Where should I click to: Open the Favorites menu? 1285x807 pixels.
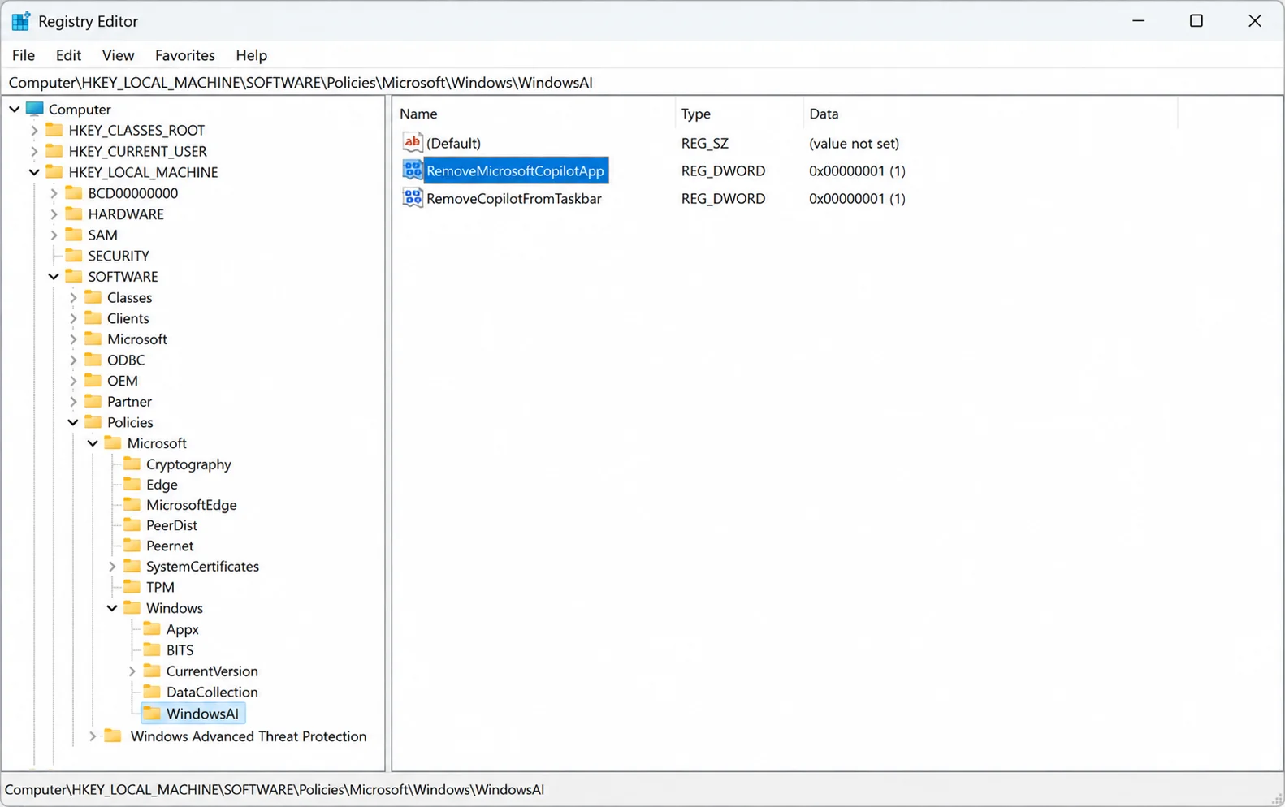[x=184, y=55]
